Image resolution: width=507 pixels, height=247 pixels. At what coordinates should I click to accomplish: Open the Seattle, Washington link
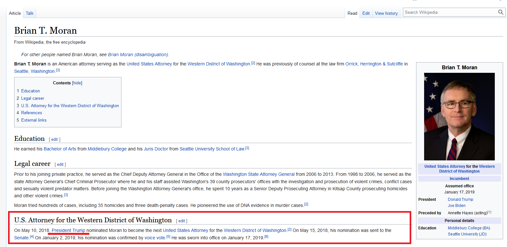click(34, 71)
